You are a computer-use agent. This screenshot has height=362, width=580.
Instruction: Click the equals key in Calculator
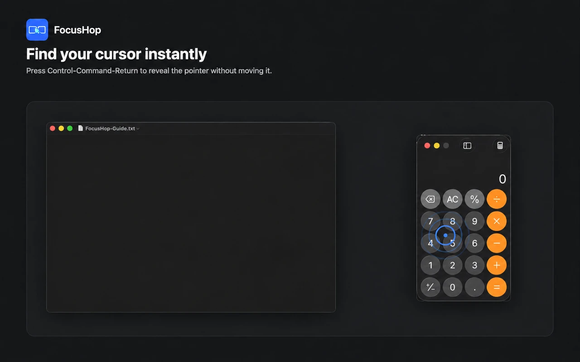tap(497, 287)
